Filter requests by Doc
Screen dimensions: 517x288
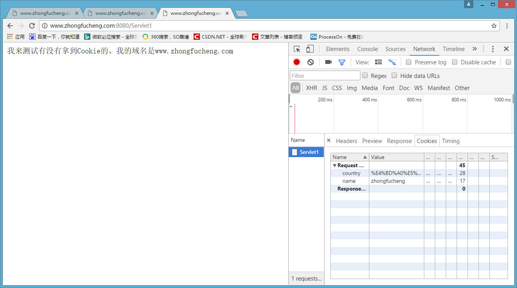click(404, 88)
